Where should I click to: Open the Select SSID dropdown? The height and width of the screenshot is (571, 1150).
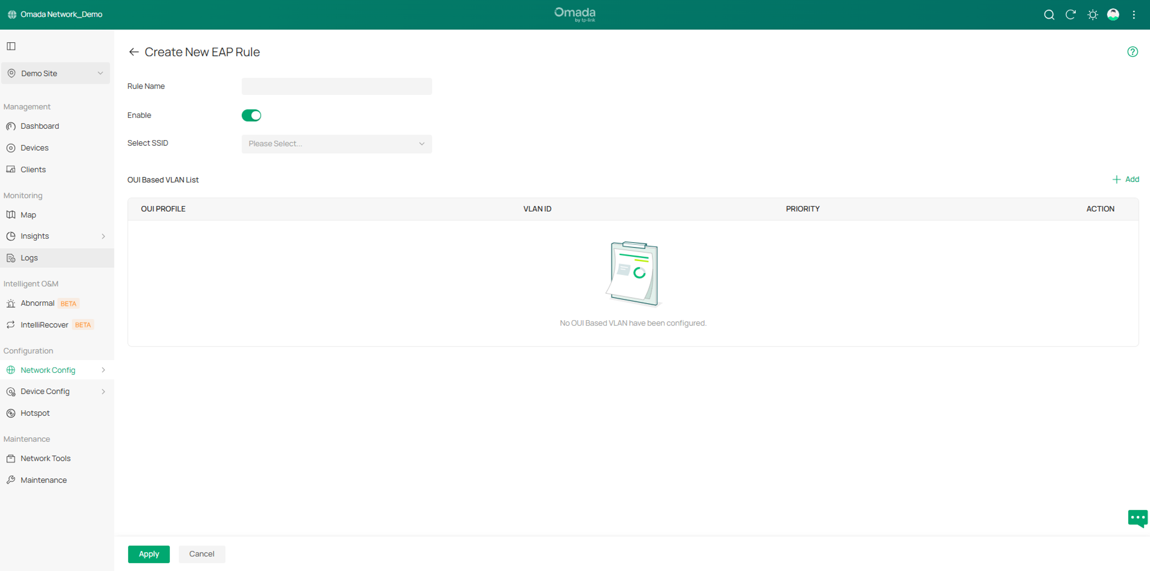coord(337,144)
